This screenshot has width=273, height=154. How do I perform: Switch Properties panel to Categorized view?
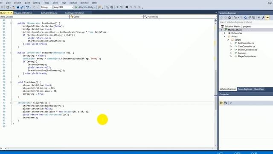(221, 103)
